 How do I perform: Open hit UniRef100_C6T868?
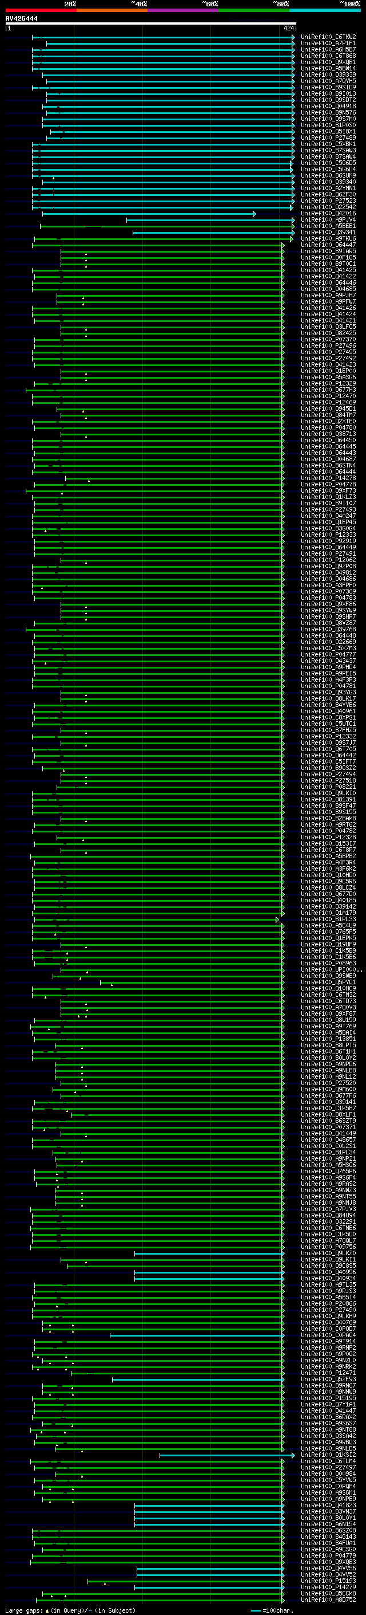tap(328, 56)
